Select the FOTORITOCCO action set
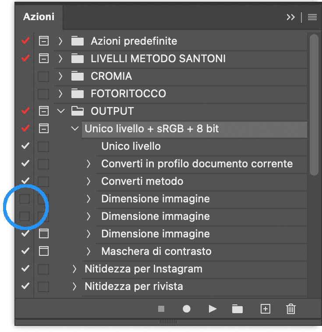322x332 pixels. pos(128,94)
